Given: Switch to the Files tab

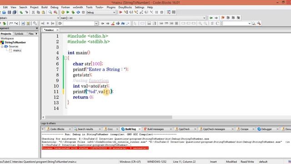Looking at the screenshot, I should tap(31, 34).
